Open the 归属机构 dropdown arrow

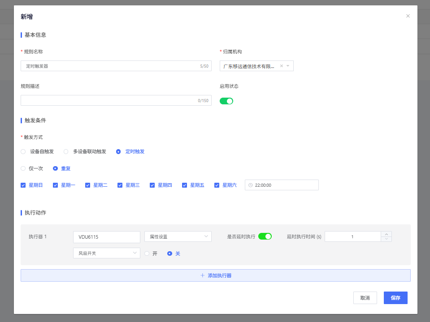(x=288, y=66)
